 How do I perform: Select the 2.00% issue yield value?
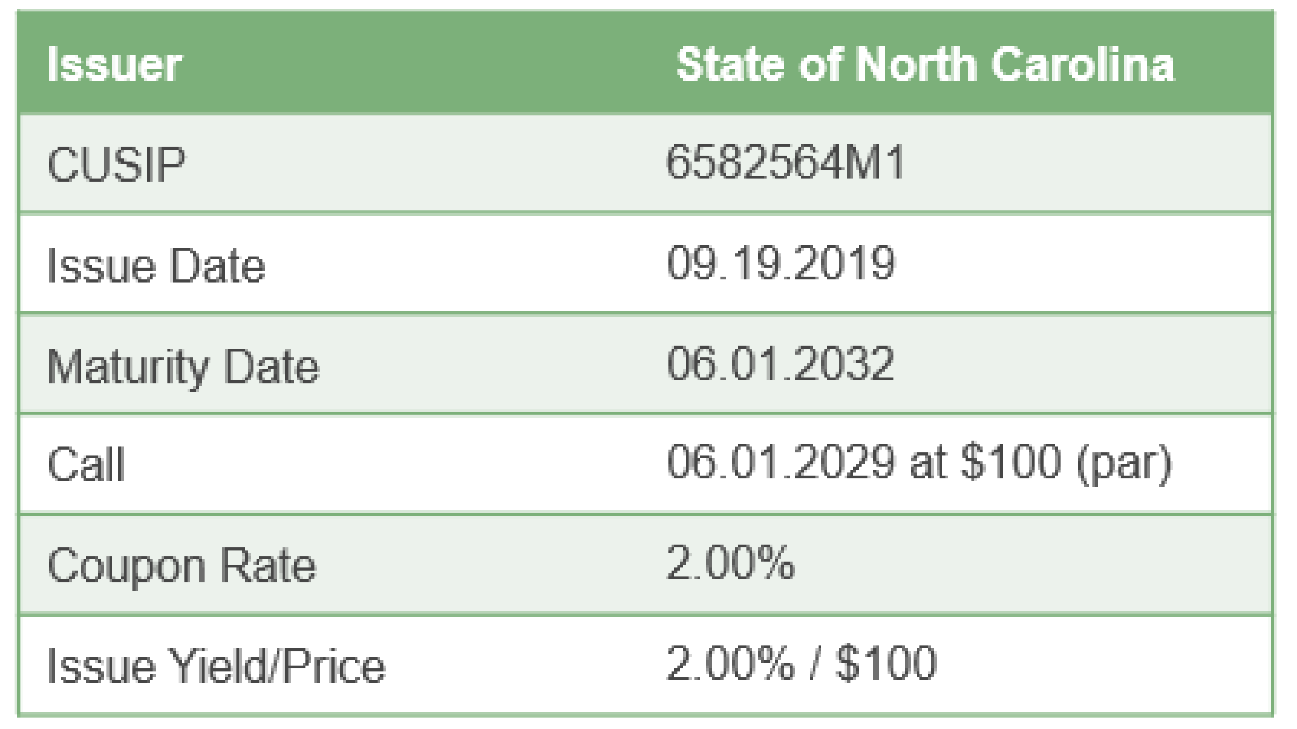click(x=731, y=663)
